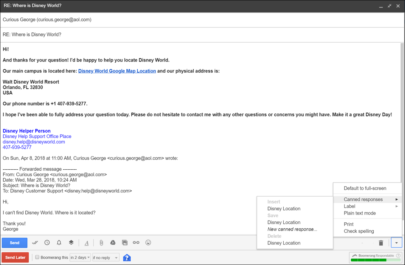Screen dimensions: 405x265
Task: Click the 'Walt Disney World Resort' address line
Action: (x=31, y=82)
